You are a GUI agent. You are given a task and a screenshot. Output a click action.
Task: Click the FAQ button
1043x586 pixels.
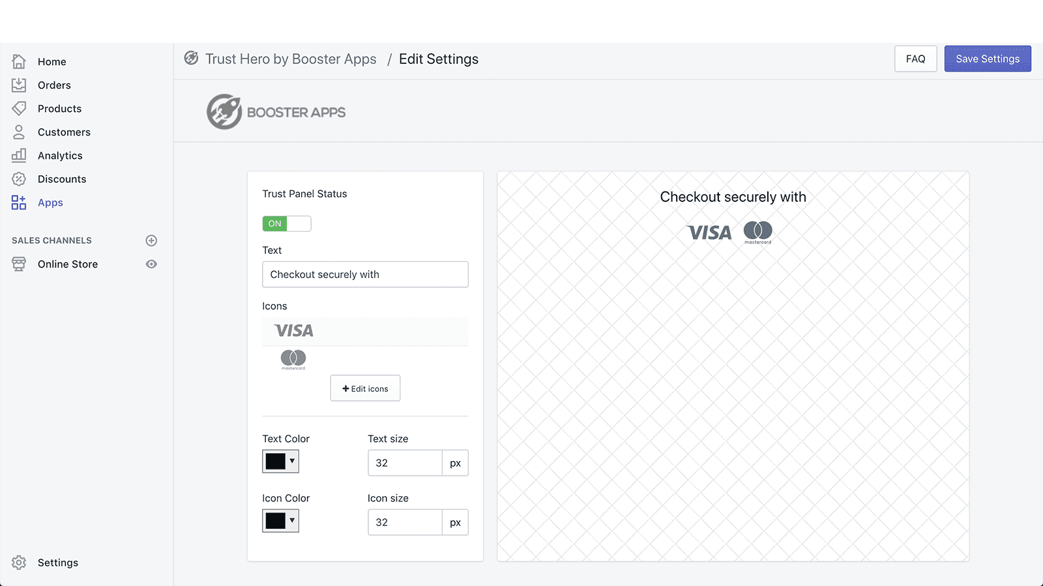(x=915, y=59)
